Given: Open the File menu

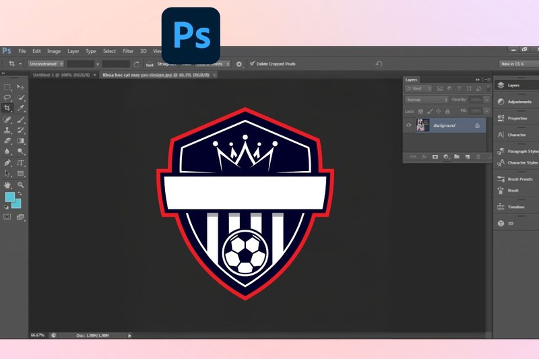Looking at the screenshot, I should pyautogui.click(x=22, y=51).
